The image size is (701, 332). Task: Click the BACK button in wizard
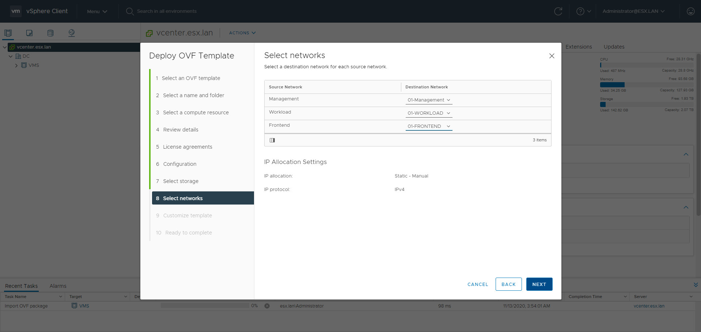pos(508,284)
